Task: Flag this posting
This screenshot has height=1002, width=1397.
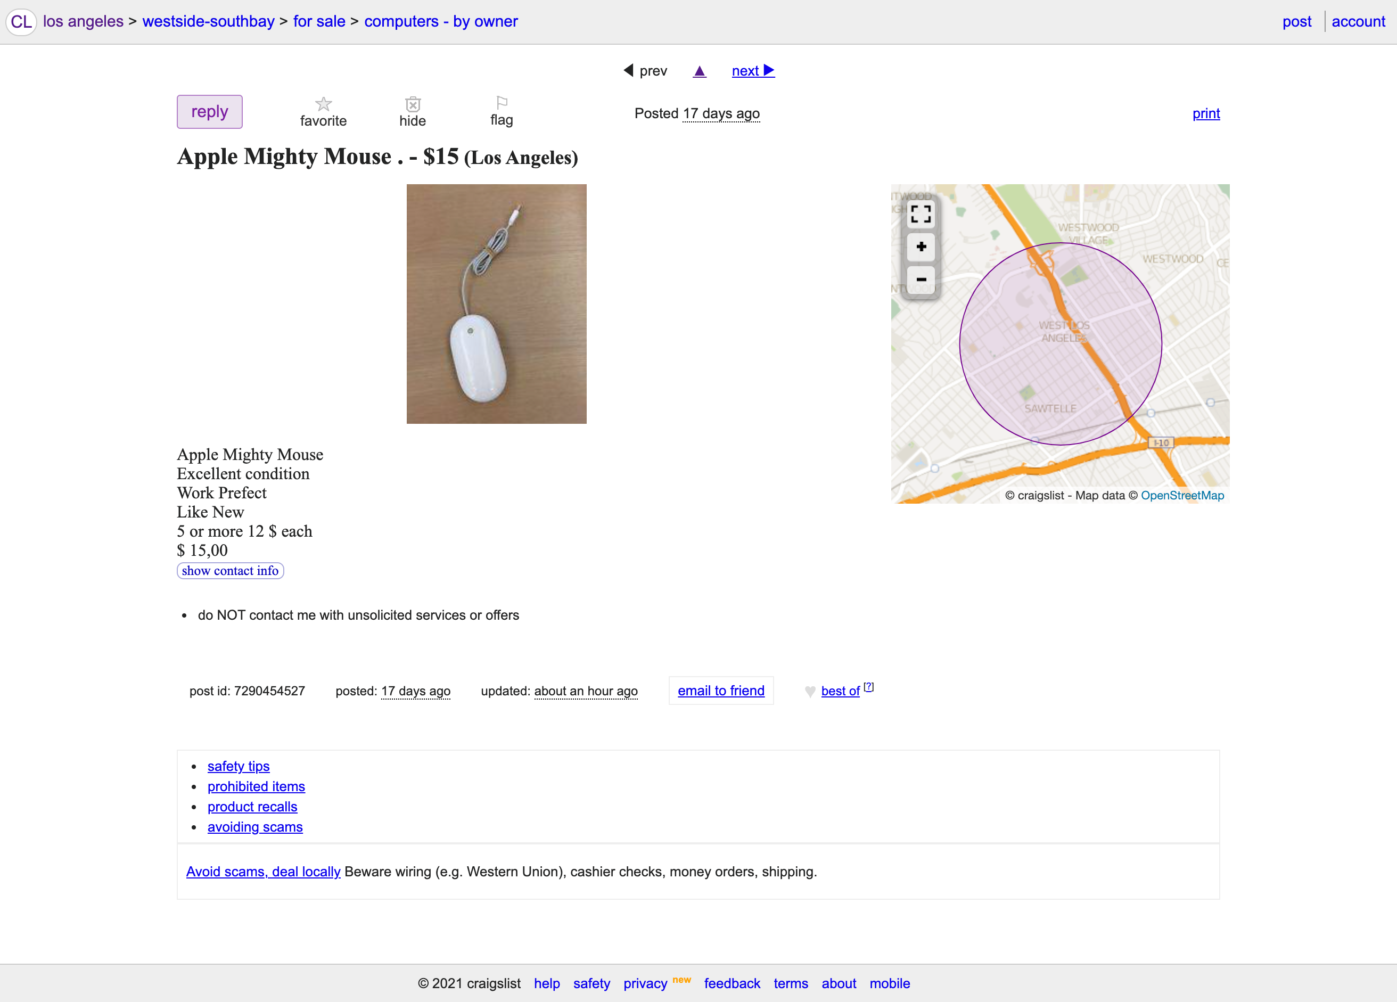Action: [502, 103]
